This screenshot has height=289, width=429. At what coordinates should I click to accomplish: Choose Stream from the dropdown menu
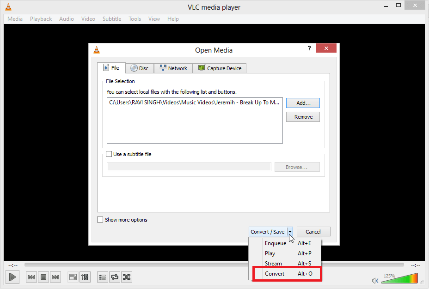tap(285, 263)
